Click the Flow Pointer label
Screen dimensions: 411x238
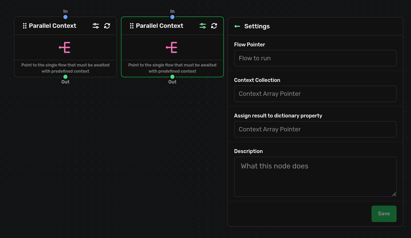tap(249, 45)
